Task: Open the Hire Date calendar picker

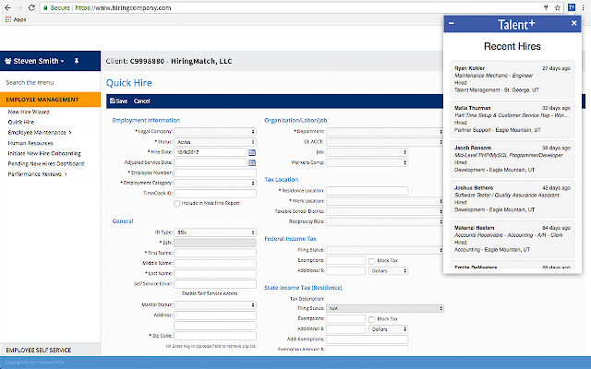Action: coord(251,152)
